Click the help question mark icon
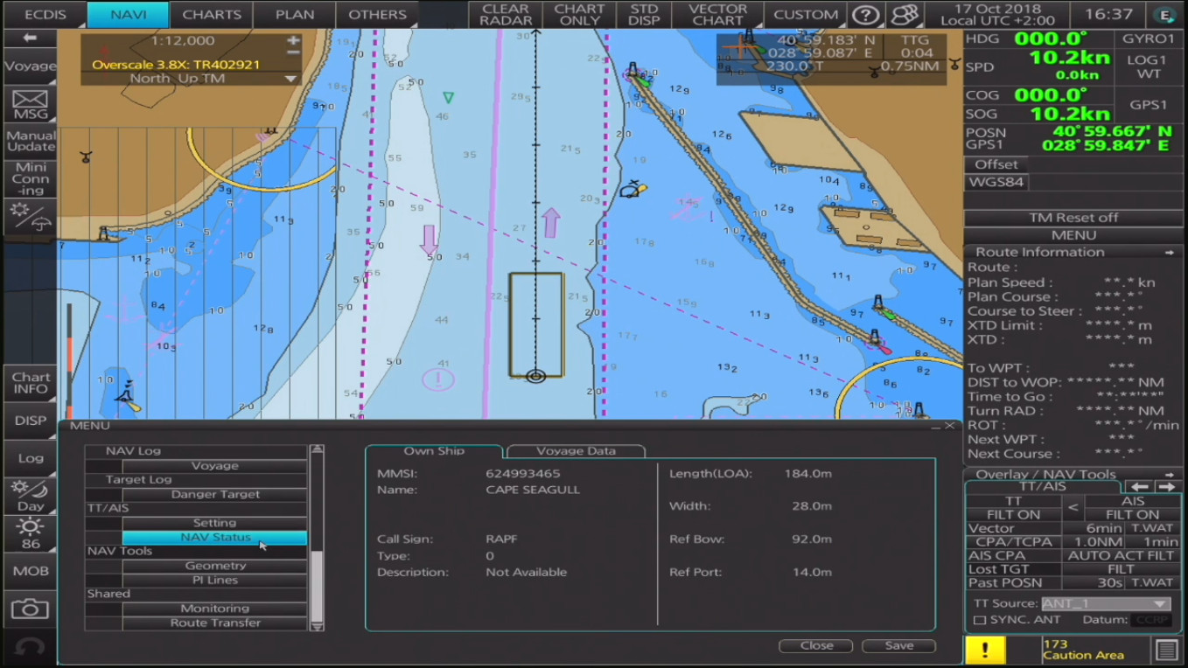Viewport: 1188px width, 668px height. point(865,15)
